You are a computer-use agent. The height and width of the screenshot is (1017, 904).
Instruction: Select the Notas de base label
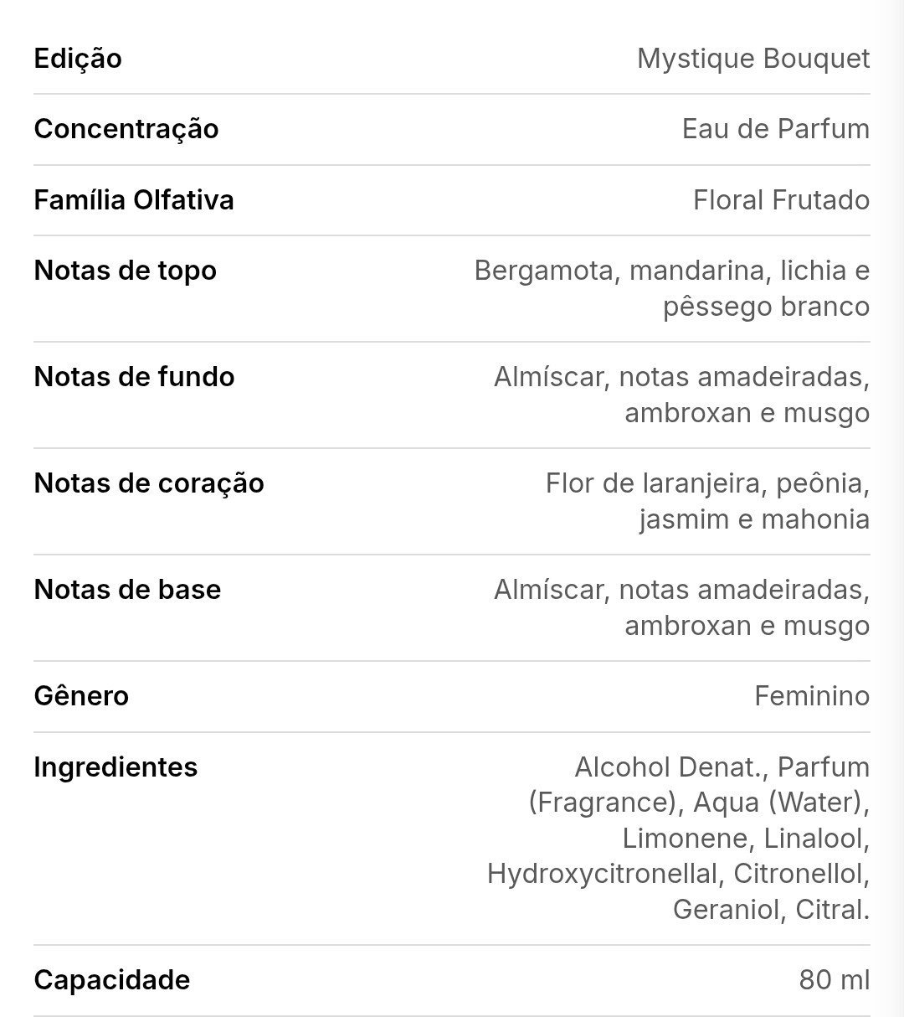click(x=128, y=590)
